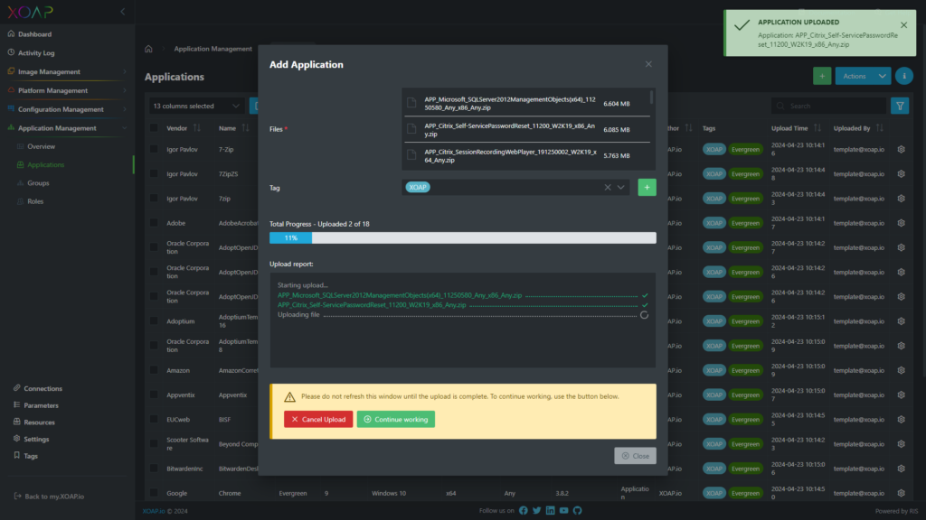Close the Add Application dialog with X
Viewport: 926px width, 520px height.
648,64
